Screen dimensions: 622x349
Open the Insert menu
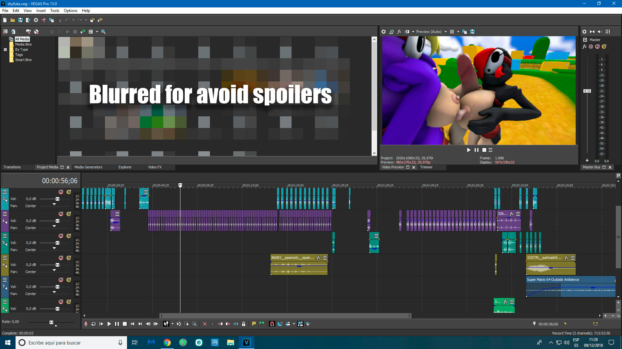point(41,11)
